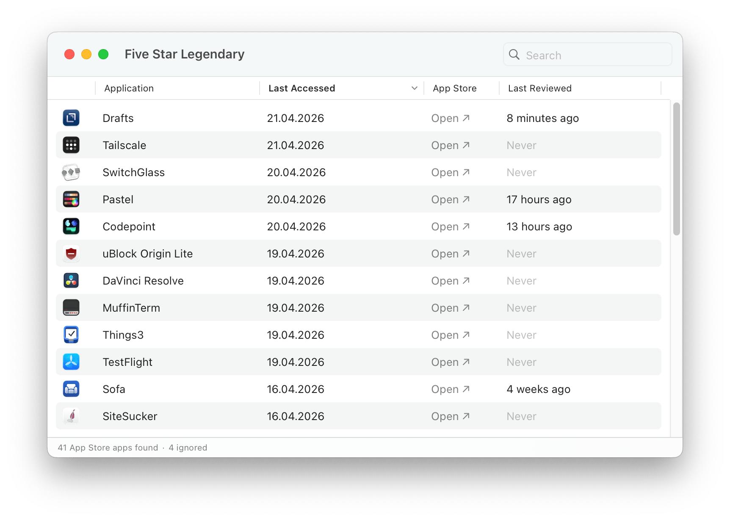This screenshot has width=730, height=520.
Task: Close the Five Star Legendary window
Action: [x=69, y=54]
